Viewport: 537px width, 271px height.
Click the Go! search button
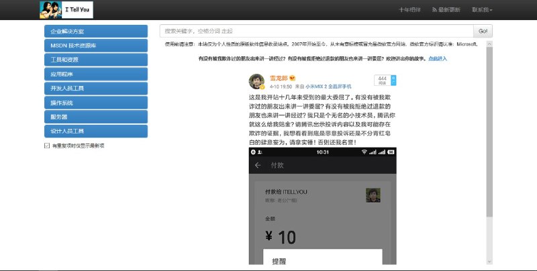(x=483, y=31)
